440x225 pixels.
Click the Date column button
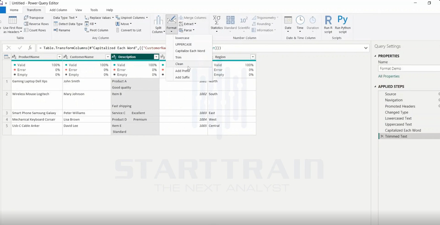pos(288,25)
